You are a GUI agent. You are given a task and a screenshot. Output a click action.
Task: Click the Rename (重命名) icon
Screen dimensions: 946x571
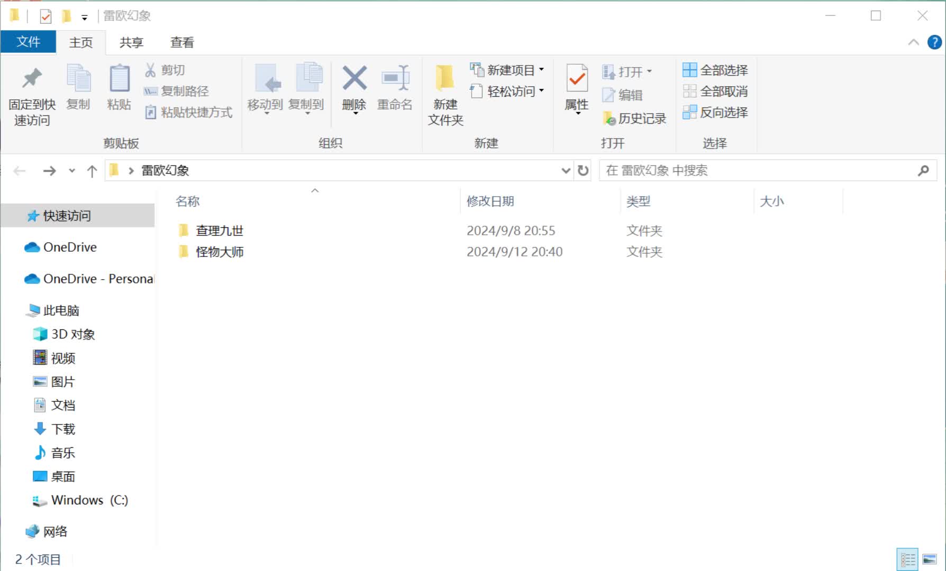395,78
